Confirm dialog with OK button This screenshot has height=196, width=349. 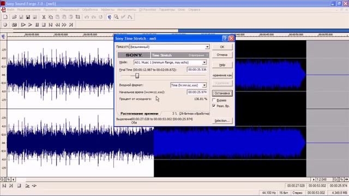click(x=222, y=47)
